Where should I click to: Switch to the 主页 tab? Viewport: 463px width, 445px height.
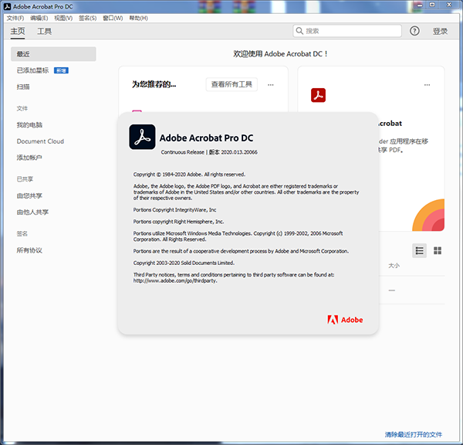18,31
